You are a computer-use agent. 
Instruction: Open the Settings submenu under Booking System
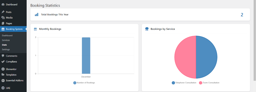(6, 49)
